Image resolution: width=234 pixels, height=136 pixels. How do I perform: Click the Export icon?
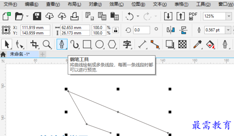(181, 16)
